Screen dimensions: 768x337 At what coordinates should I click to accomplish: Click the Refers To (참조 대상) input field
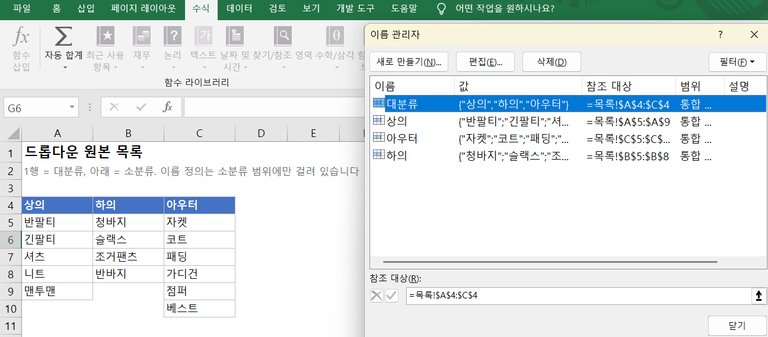[578, 295]
